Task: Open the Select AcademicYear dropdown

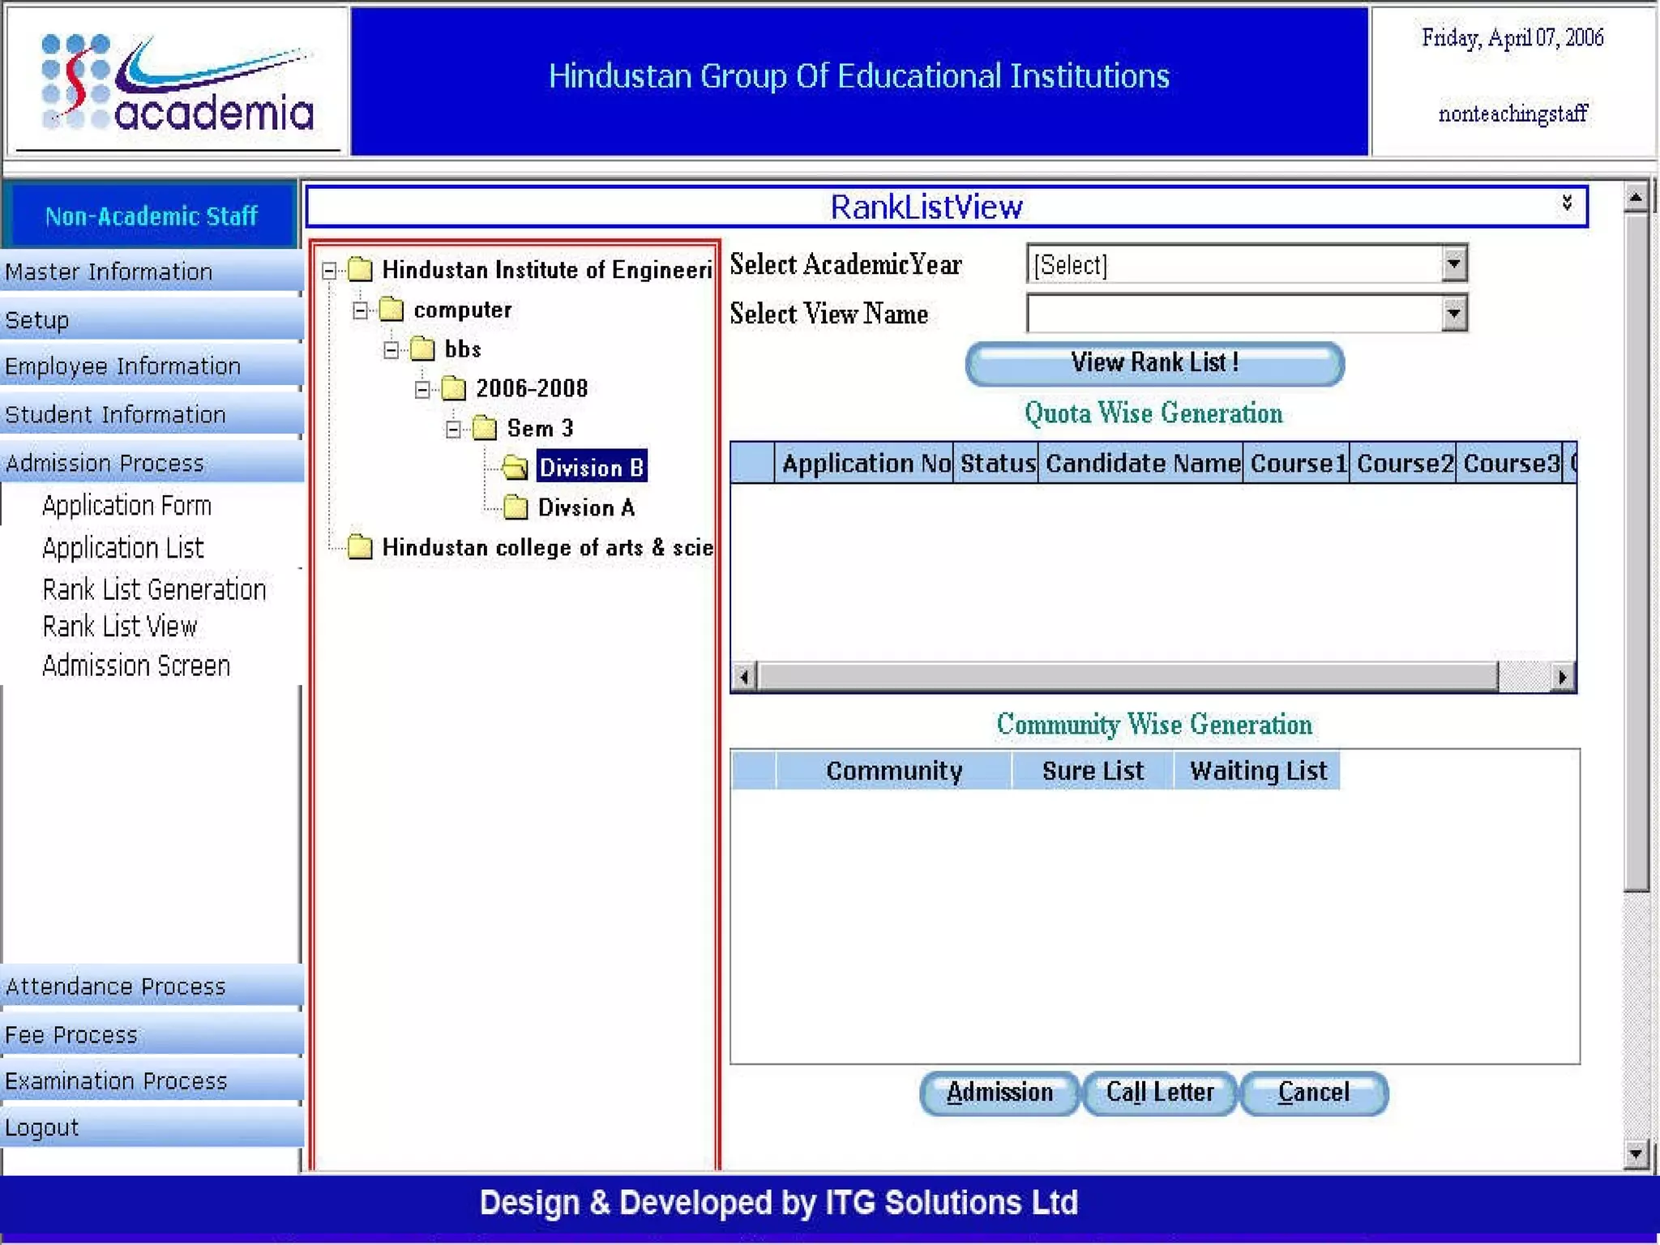Action: (1453, 264)
